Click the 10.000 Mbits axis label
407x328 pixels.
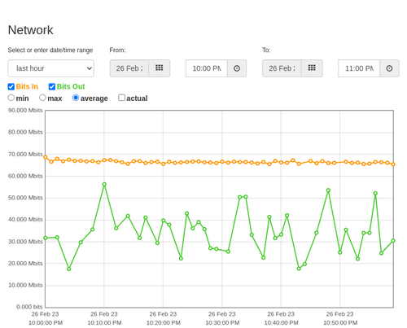tap(25, 285)
